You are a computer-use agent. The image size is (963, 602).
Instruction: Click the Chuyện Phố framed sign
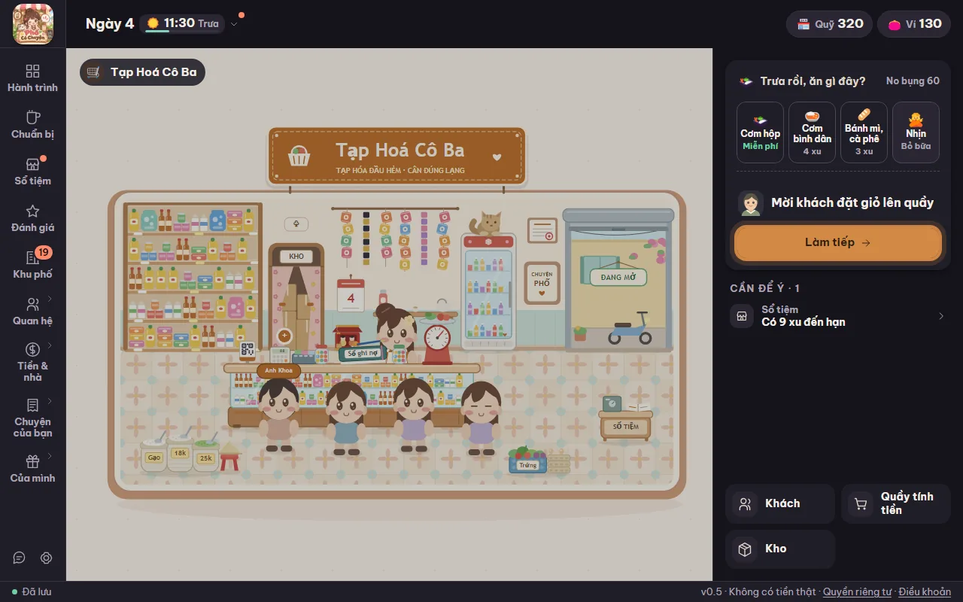tap(542, 283)
